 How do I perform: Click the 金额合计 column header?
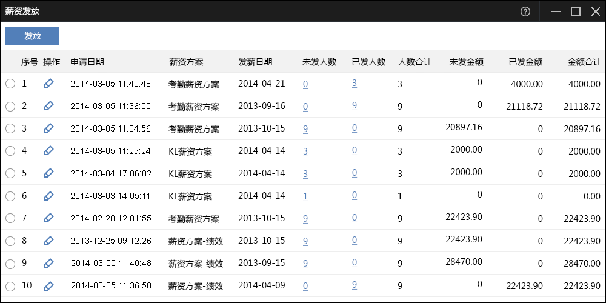584,62
